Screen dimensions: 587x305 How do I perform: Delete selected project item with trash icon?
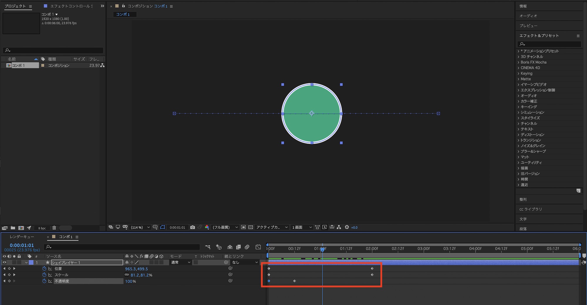point(54,228)
